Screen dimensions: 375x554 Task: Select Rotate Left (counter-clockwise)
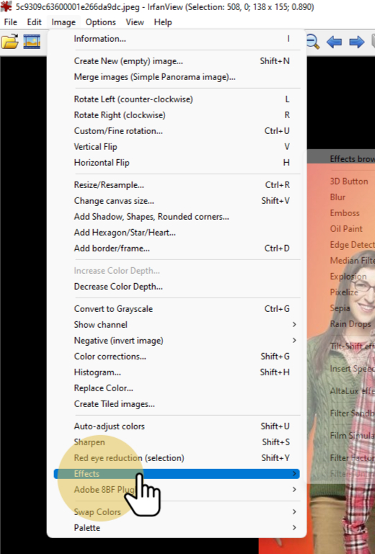pos(177,99)
